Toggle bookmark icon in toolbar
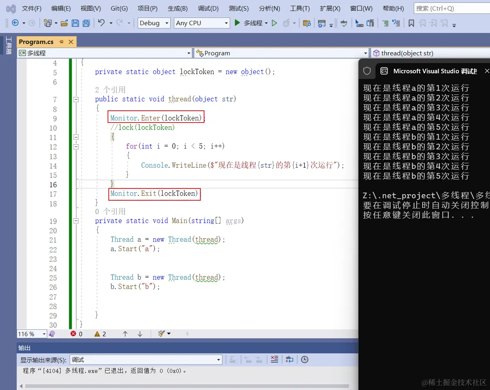Image resolution: width=490 pixels, height=390 pixels. (411, 23)
